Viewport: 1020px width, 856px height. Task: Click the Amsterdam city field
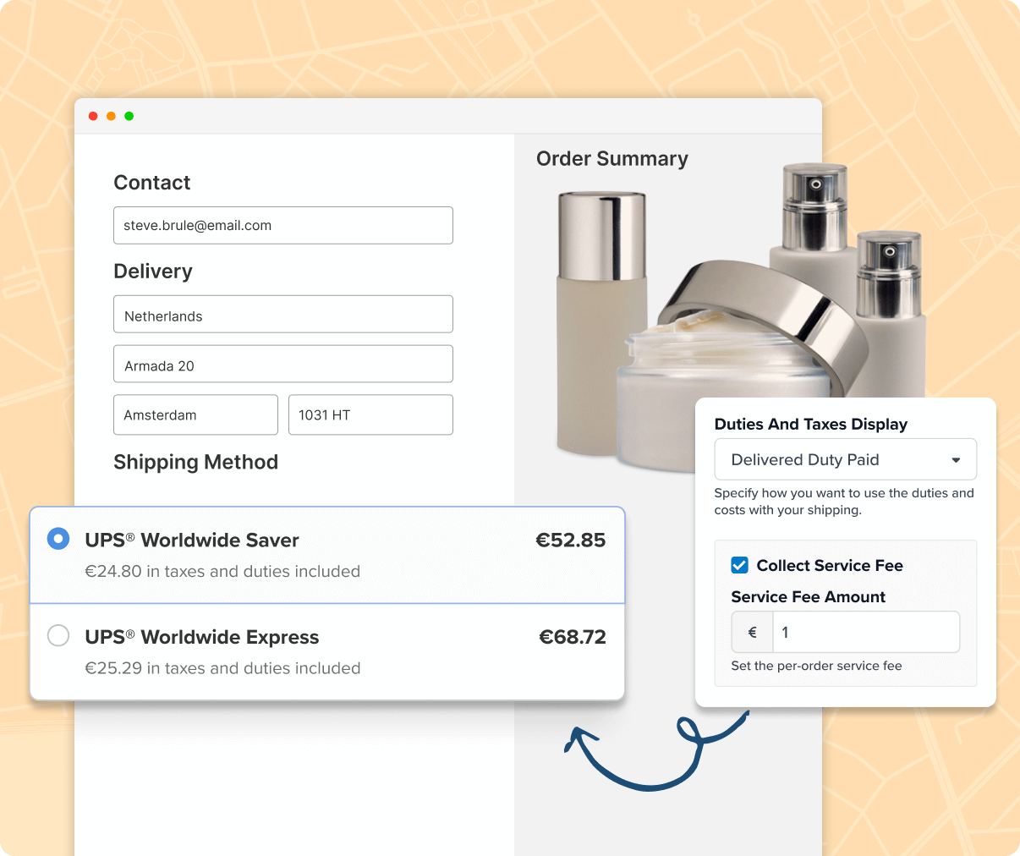tap(195, 414)
